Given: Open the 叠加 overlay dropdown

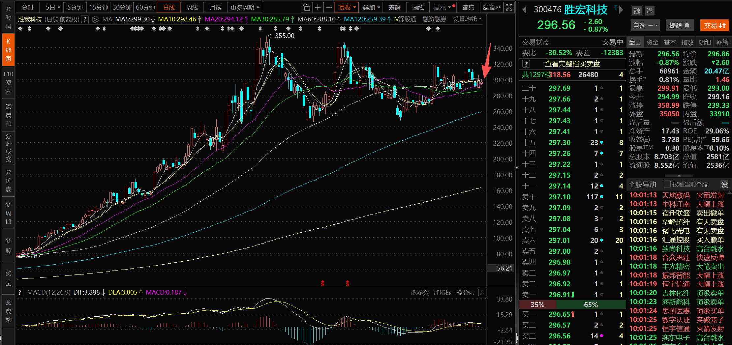Looking at the screenshot, I should click(371, 7).
